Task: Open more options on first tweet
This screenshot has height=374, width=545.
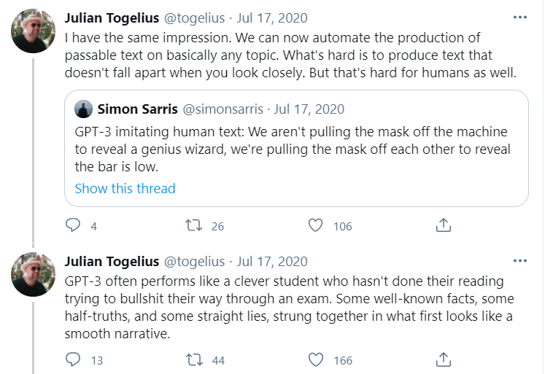Action: [519, 17]
